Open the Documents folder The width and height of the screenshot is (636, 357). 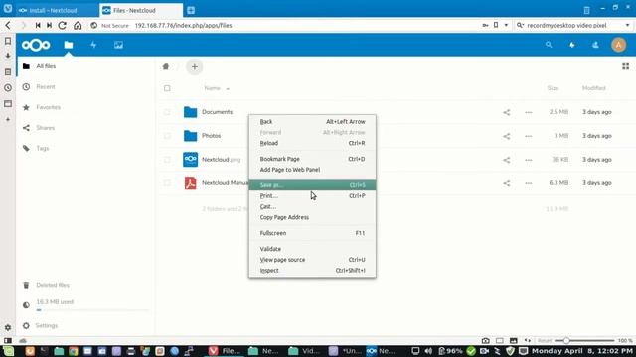tap(217, 112)
